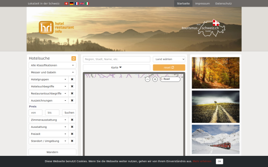Select the Italian flag language icon
This screenshot has width=268, height=167.
click(87, 4)
